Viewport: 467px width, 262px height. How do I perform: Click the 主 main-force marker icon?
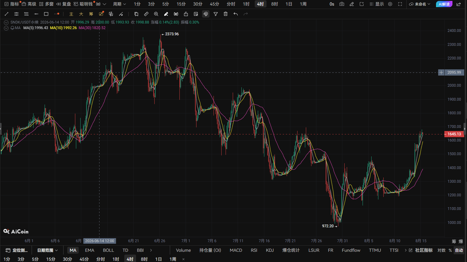click(x=71, y=14)
